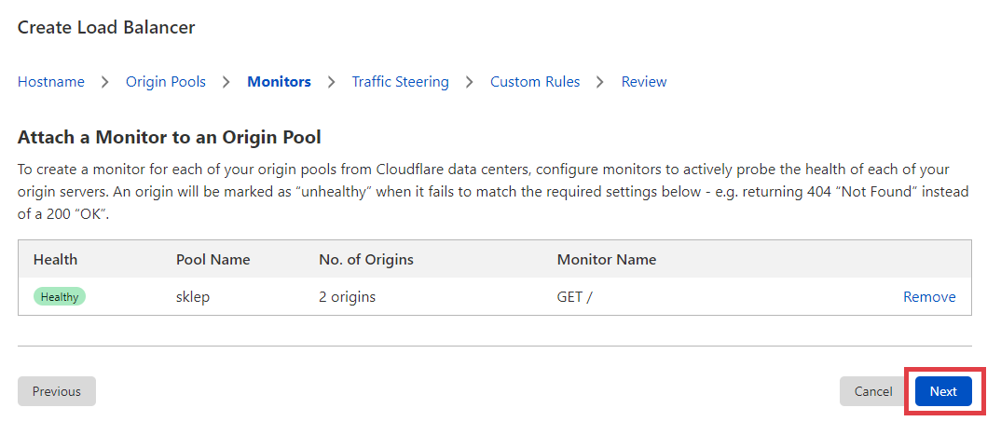Click the No. of Origins header
Viewport: 1001px width, 435px height.
pyautogui.click(x=366, y=260)
